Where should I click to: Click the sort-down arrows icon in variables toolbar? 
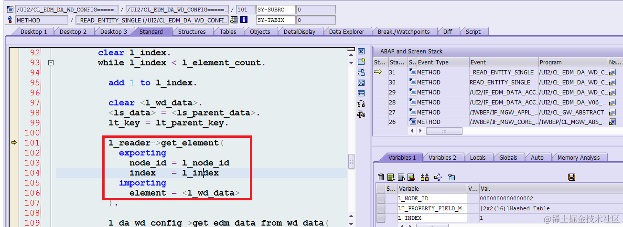point(424,177)
